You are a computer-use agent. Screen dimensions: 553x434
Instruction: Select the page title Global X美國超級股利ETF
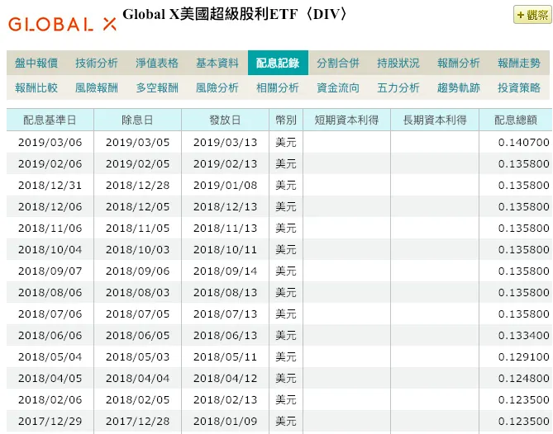[236, 14]
